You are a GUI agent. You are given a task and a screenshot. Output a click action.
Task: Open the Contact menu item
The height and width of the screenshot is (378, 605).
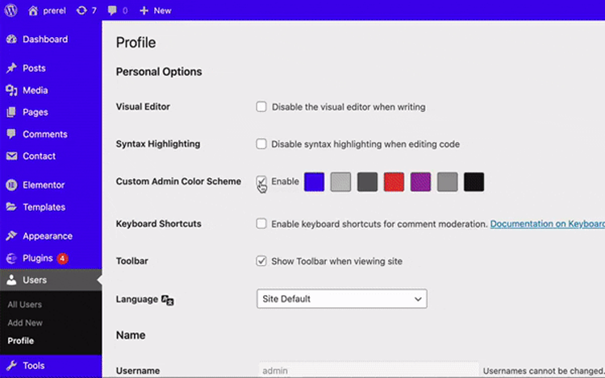[x=39, y=156]
